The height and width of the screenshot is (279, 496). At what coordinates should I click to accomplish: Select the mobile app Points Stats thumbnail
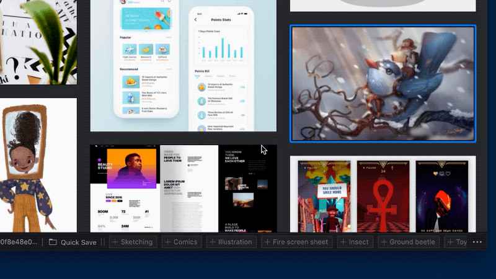[x=184, y=66]
